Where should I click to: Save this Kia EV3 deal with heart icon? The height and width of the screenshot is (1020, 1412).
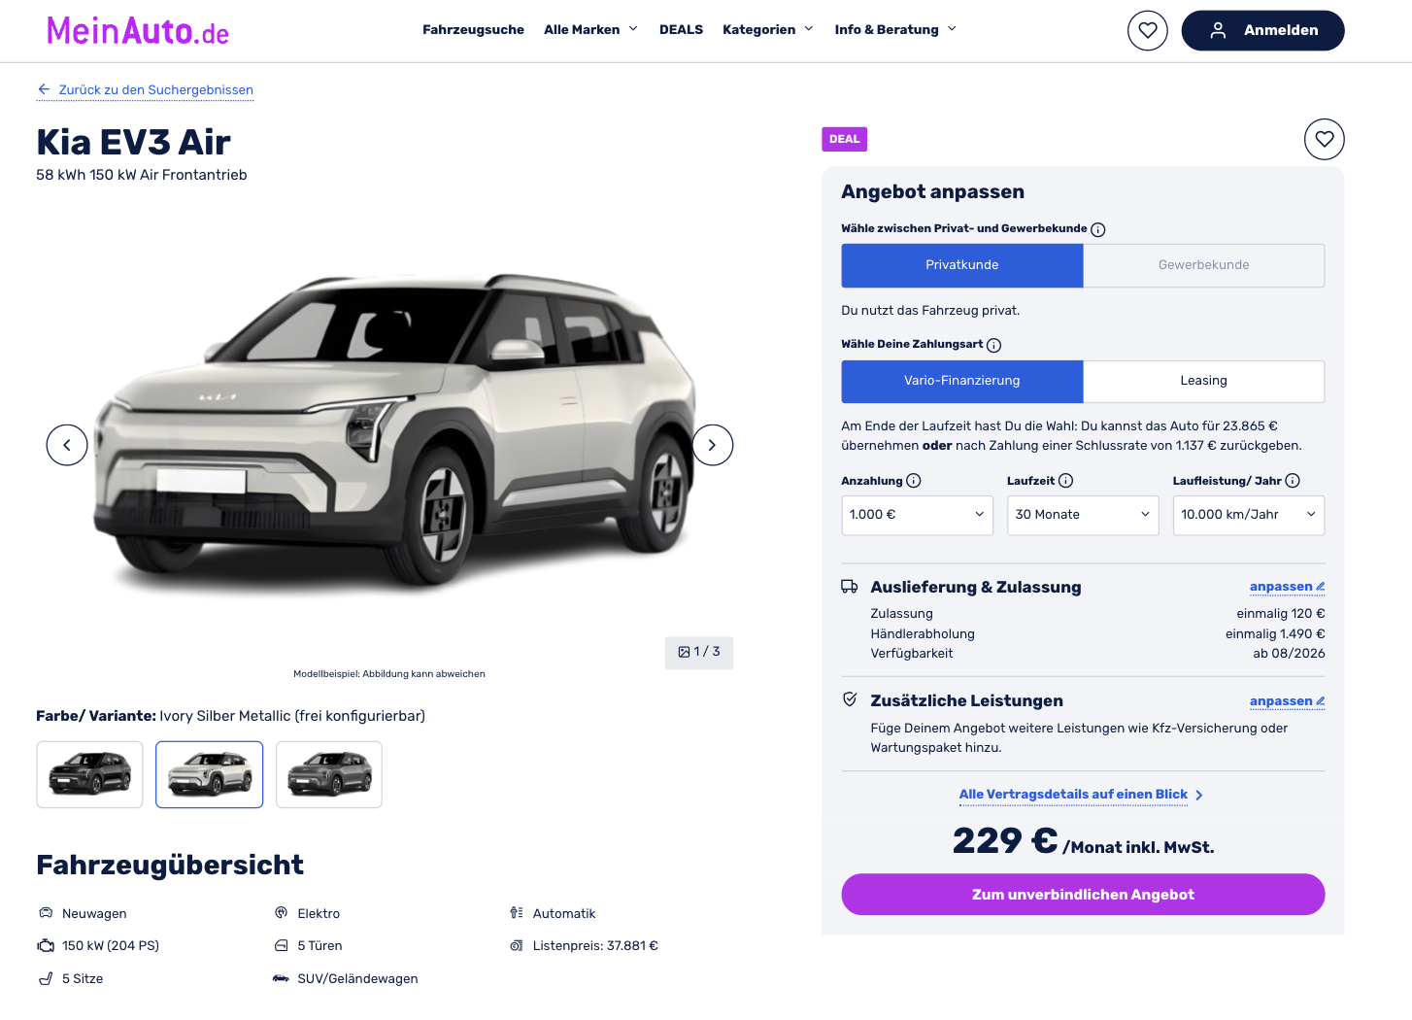[x=1324, y=139]
